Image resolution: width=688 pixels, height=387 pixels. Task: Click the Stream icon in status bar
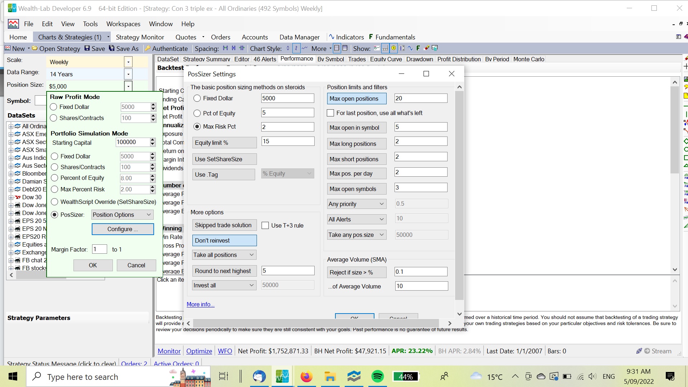coord(647,351)
